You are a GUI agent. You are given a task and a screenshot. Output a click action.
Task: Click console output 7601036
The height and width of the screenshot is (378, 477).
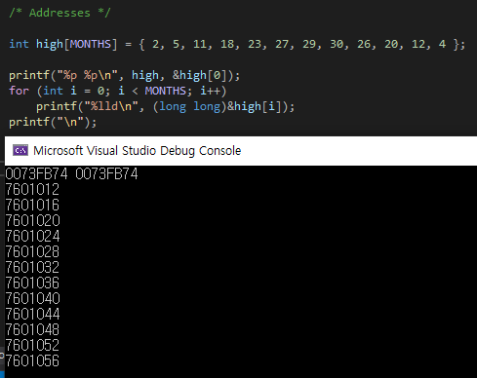tap(32, 283)
